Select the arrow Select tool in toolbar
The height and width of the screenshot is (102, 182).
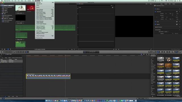26,52
